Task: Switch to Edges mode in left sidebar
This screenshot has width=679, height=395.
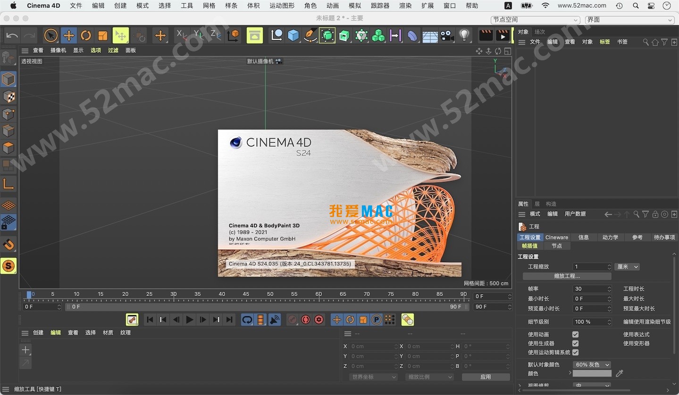Action: point(8,131)
